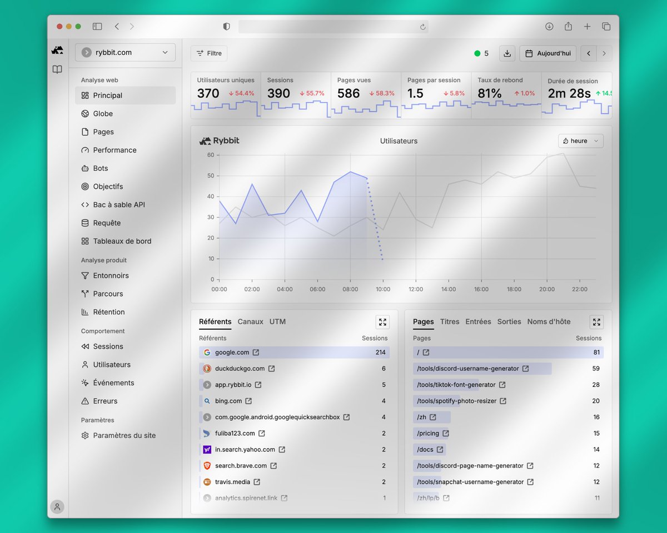This screenshot has height=533, width=667.
Task: Open the Aujourd'hui date picker
Action: pyautogui.click(x=548, y=53)
